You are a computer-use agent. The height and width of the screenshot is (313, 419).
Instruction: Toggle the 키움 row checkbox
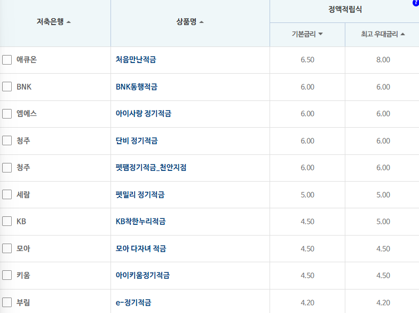(x=7, y=275)
